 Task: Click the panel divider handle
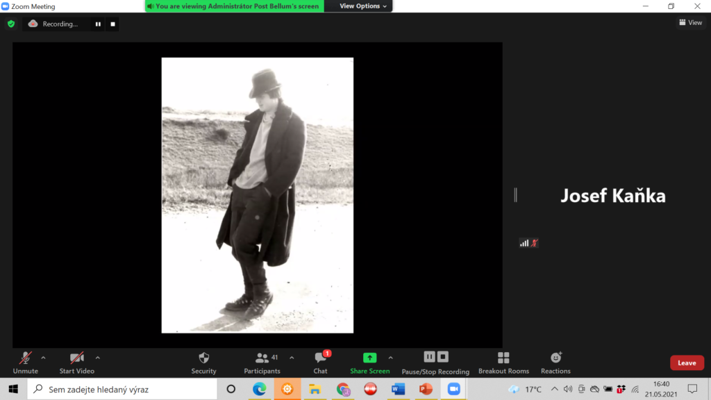coord(516,195)
